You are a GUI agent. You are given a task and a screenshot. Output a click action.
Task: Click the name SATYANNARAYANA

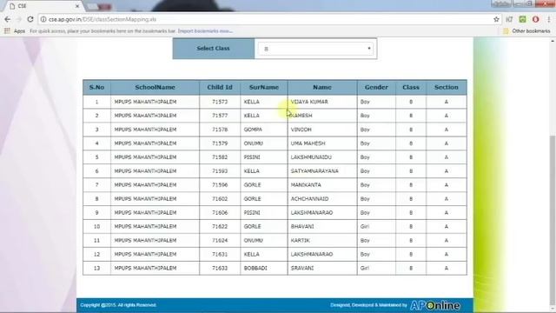point(314,171)
